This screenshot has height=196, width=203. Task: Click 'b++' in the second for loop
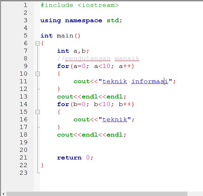[x=125, y=104]
